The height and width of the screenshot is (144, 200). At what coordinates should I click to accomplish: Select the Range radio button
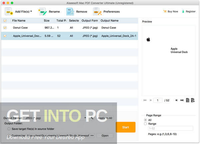[145, 124]
